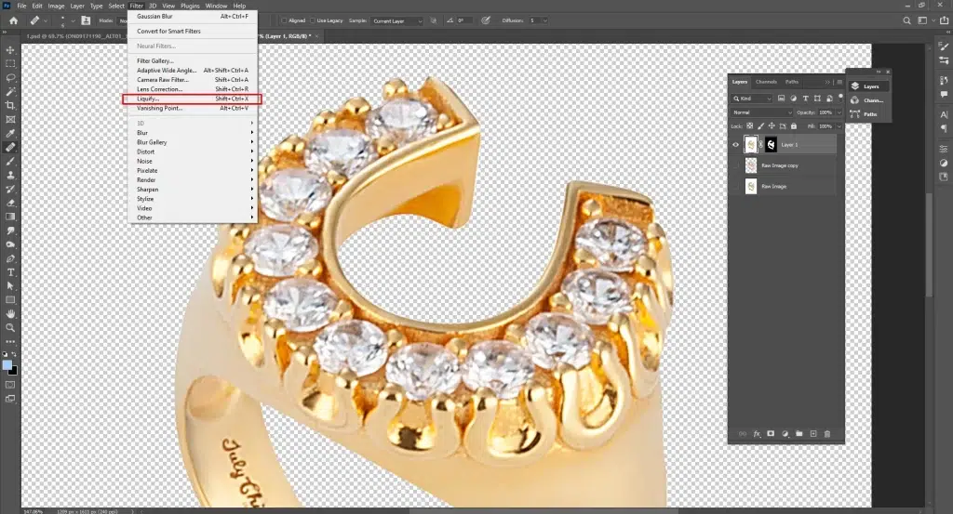Filter layers by adjustment icon
This screenshot has height=514, width=953.
pos(793,99)
